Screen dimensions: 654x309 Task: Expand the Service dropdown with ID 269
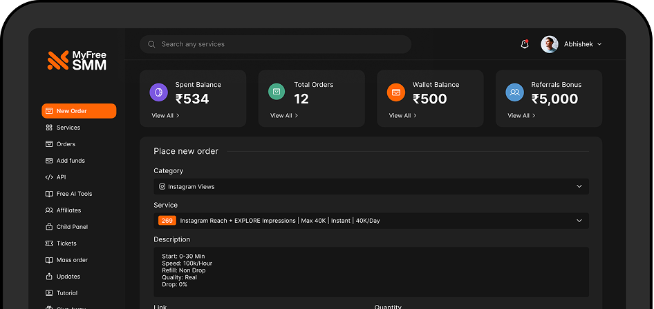pos(371,221)
